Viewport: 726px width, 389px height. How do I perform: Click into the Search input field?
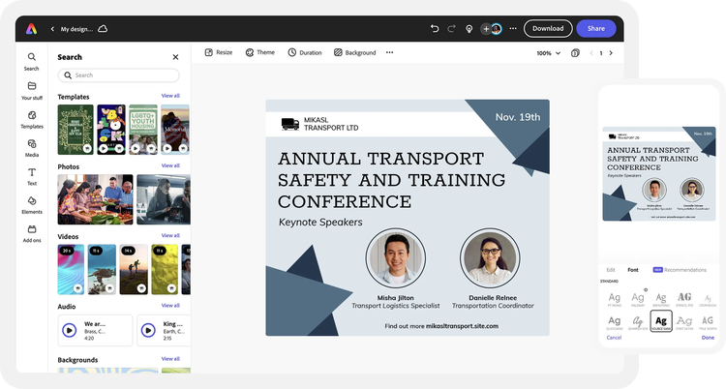119,75
